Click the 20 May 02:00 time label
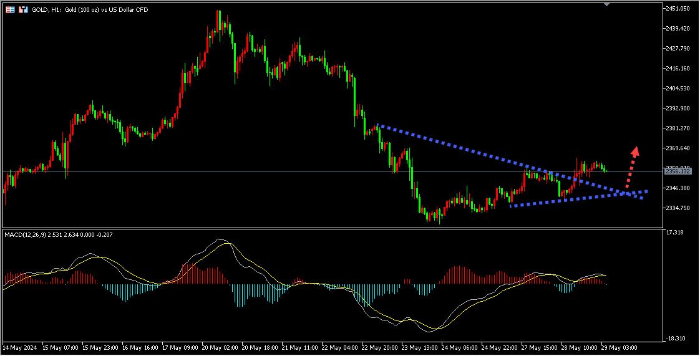The image size is (700, 356). (x=221, y=346)
